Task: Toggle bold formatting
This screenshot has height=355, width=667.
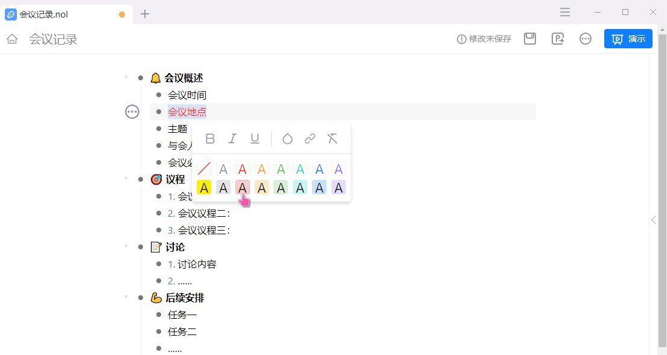Action: pos(210,139)
